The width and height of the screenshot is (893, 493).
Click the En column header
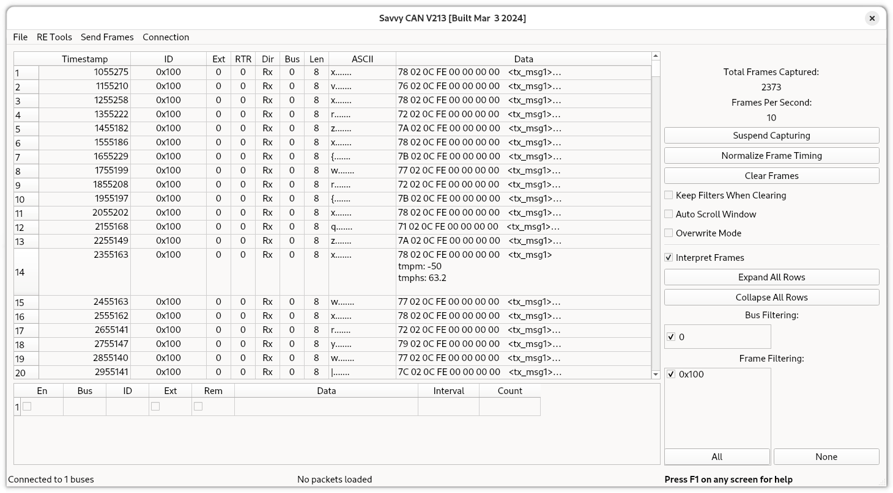point(42,391)
